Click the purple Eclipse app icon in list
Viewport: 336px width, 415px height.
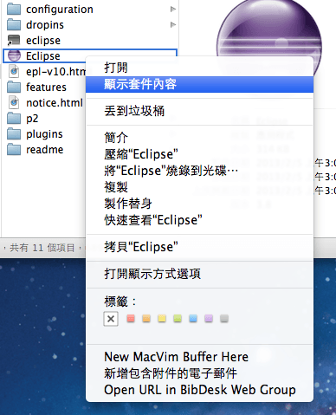coord(14,55)
